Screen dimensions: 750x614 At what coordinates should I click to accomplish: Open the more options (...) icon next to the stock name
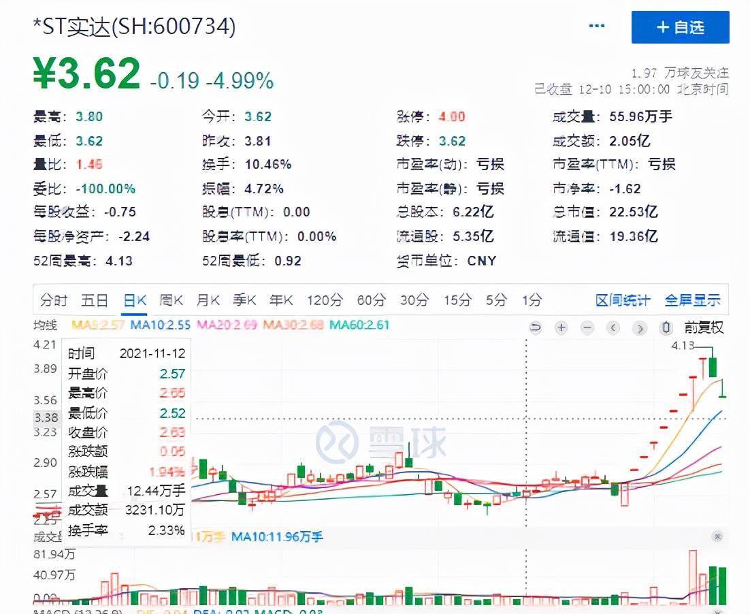596,25
